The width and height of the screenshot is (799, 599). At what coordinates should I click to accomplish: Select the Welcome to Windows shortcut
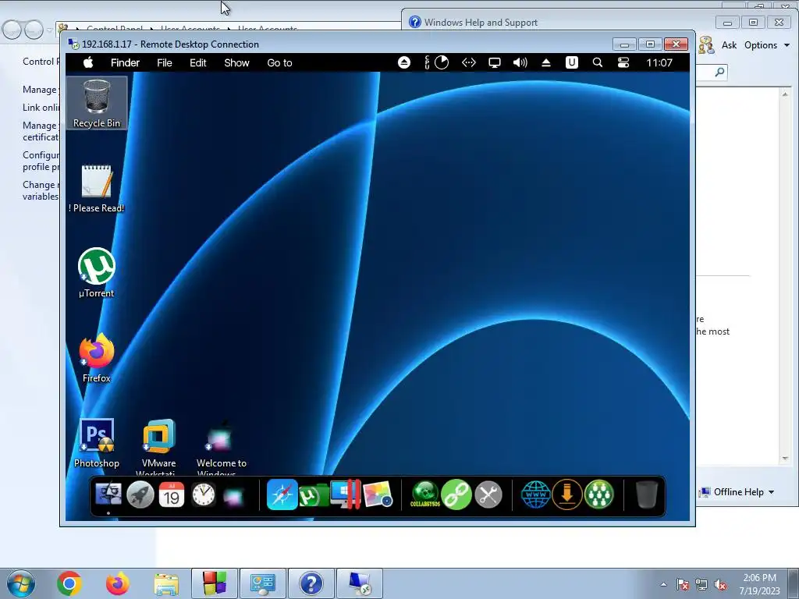click(x=221, y=447)
